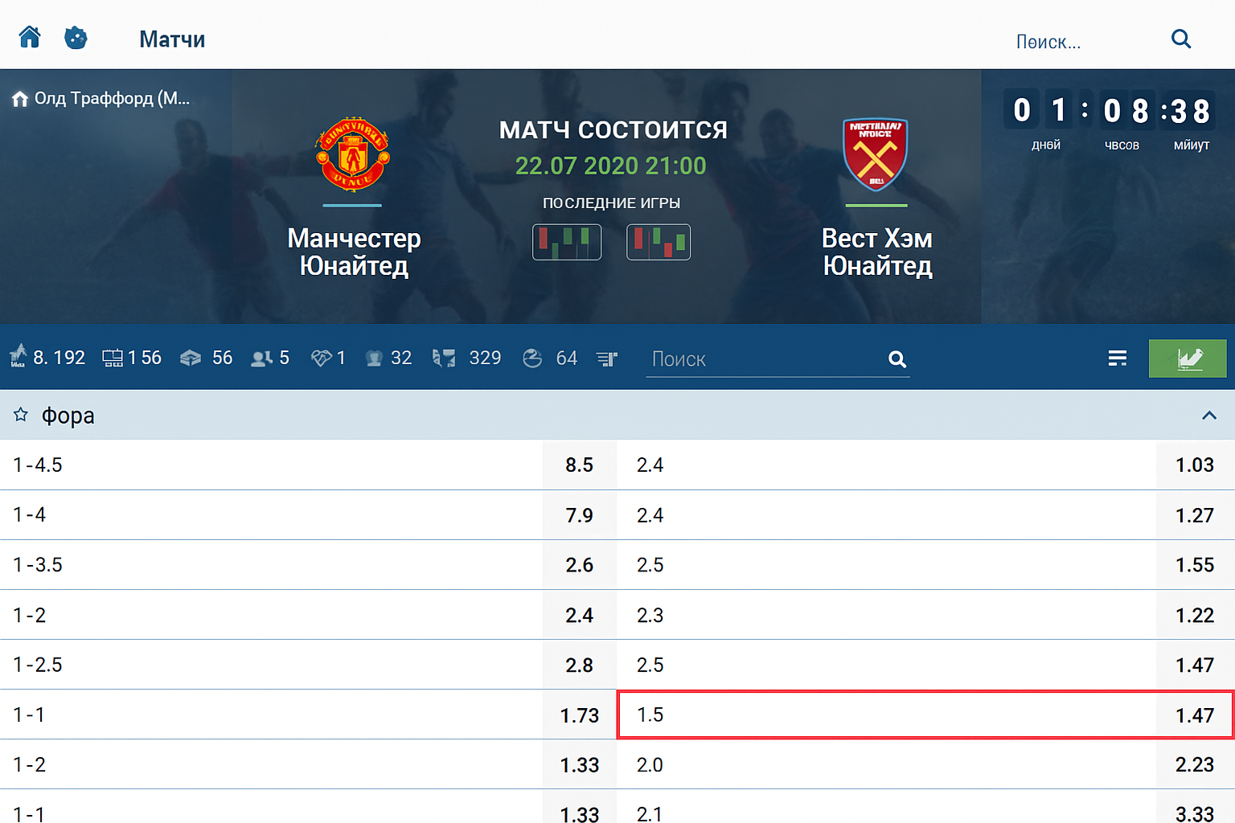Viewport: 1235px width, 823px height.
Task: Click the Manchester United crest
Action: (353, 155)
